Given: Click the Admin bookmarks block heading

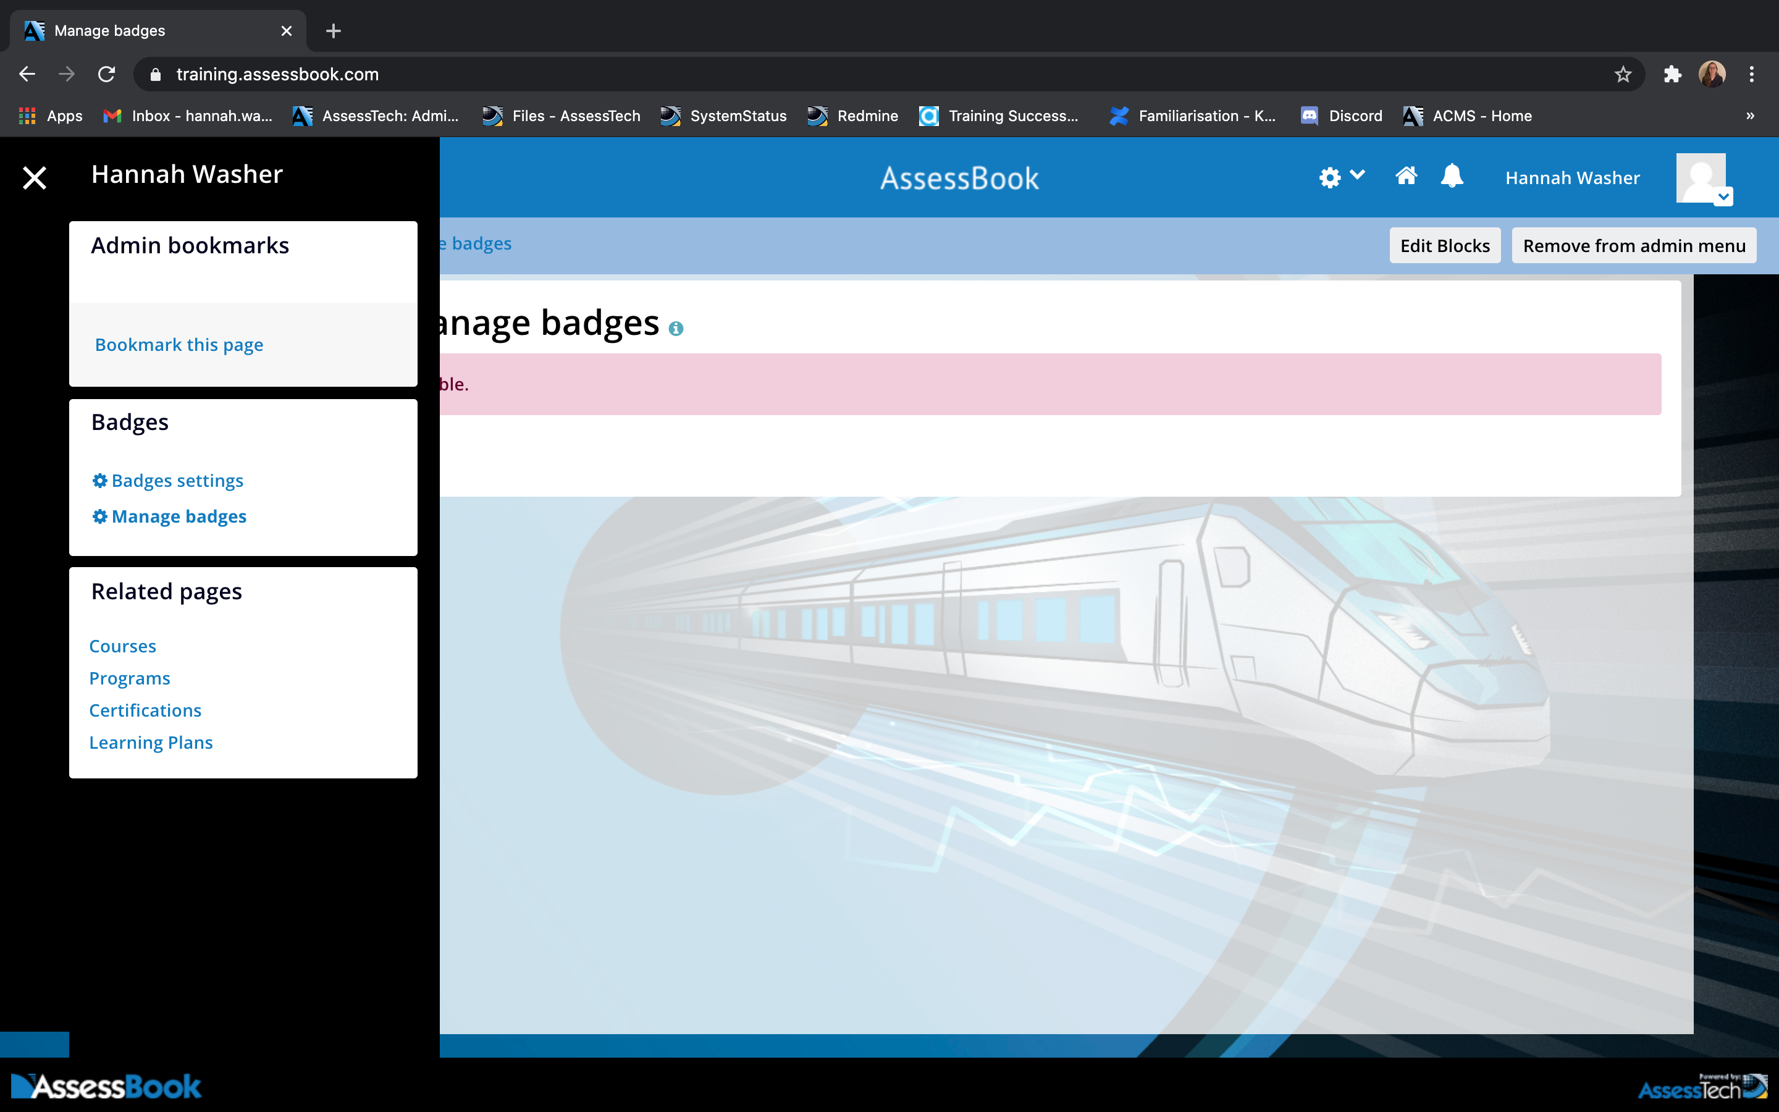Looking at the screenshot, I should tap(190, 246).
